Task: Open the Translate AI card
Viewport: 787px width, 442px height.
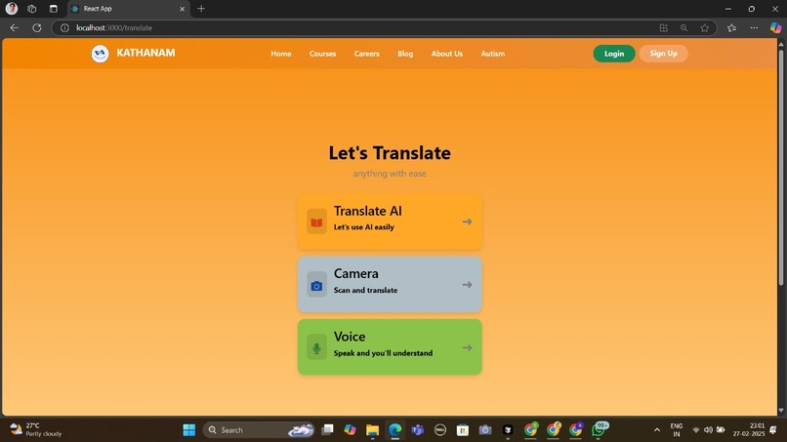Action: point(390,221)
